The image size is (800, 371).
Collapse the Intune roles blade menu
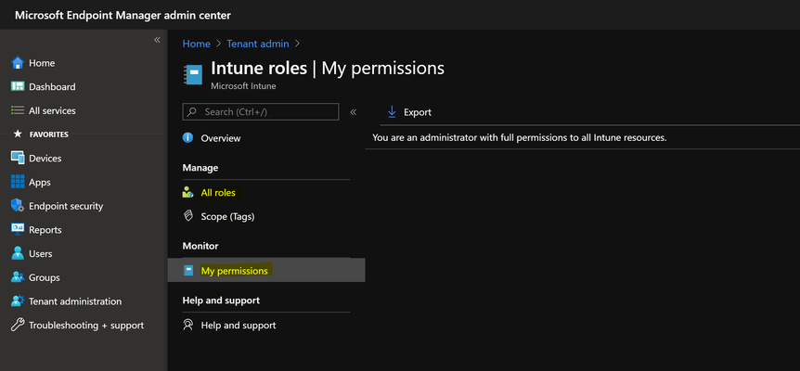pyautogui.click(x=353, y=112)
